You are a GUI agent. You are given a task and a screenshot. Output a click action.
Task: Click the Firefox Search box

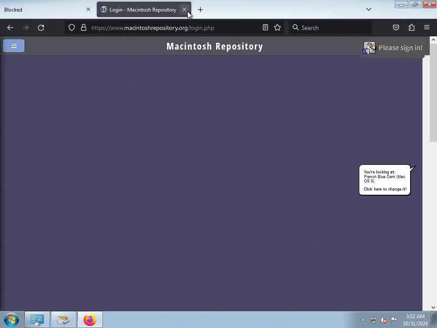pos(331,28)
